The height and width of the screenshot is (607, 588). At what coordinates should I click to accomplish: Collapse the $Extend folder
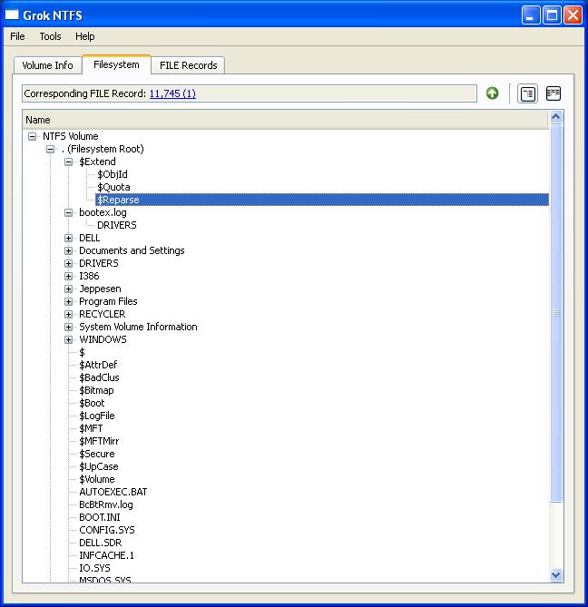(x=69, y=162)
